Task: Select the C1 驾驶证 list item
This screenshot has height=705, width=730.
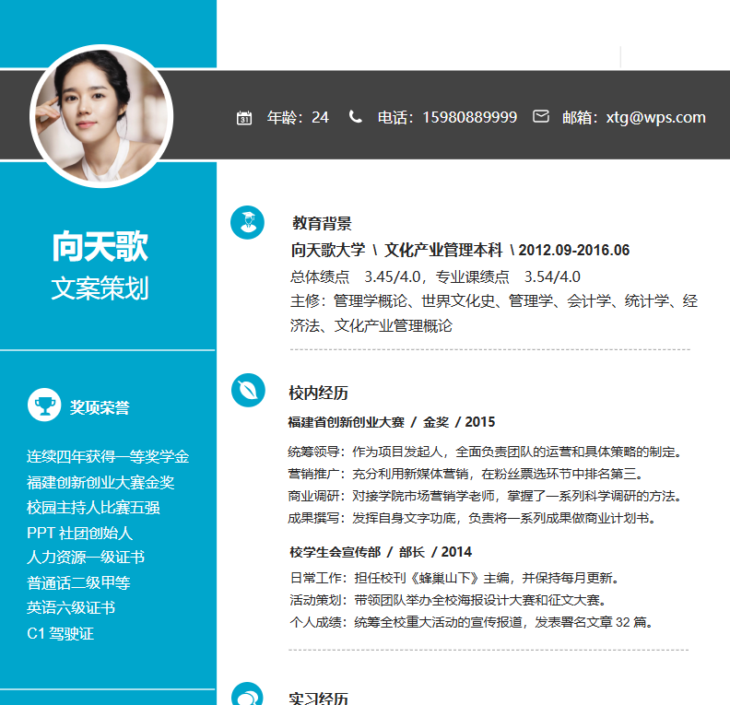Action: [x=60, y=634]
